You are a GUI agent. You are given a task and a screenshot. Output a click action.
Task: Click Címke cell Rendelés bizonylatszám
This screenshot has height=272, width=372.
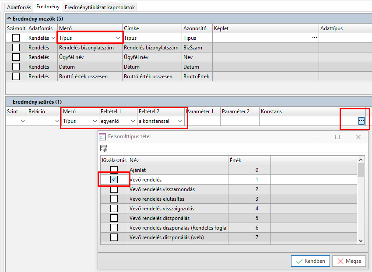[x=152, y=48]
